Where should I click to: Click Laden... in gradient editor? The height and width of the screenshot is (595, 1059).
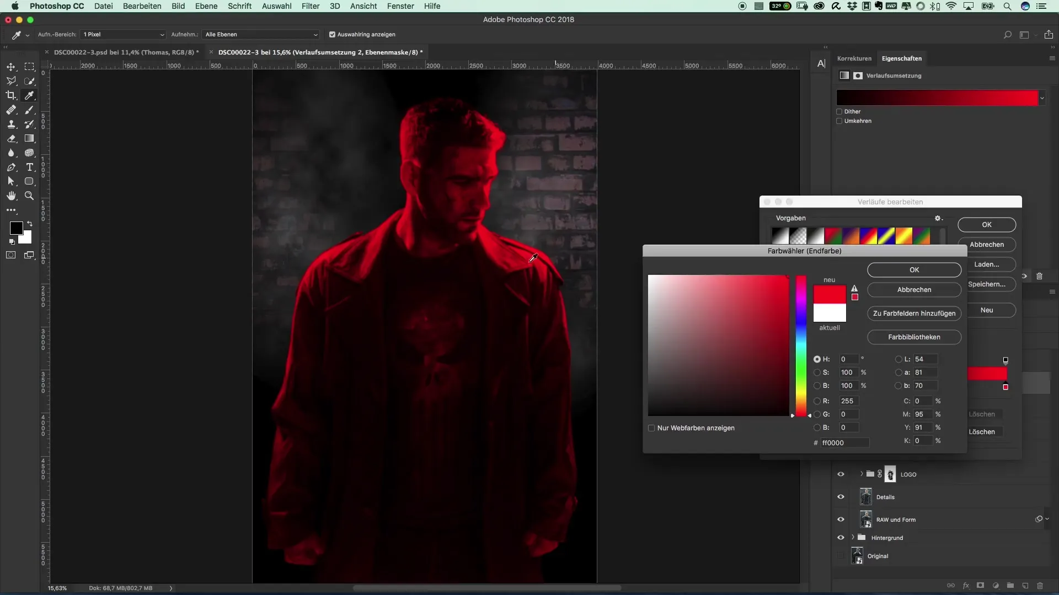[987, 264]
